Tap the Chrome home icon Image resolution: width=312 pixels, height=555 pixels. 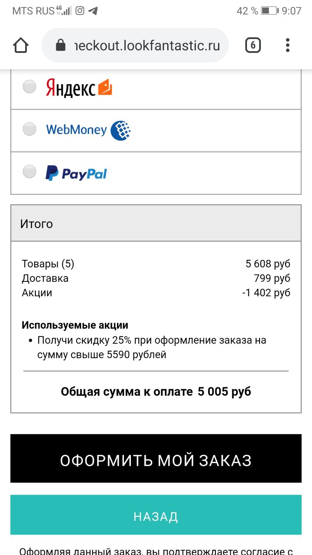tap(21, 45)
